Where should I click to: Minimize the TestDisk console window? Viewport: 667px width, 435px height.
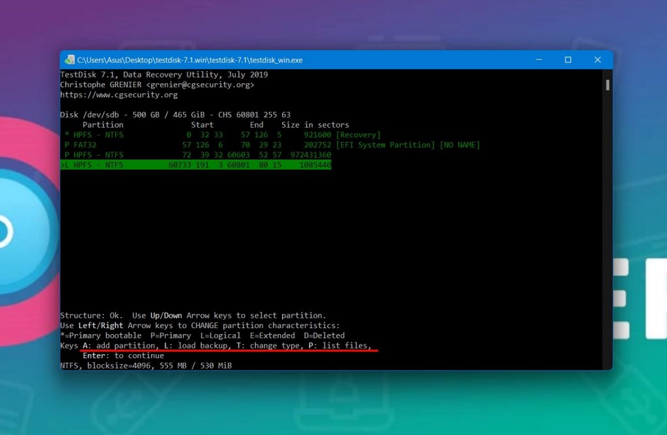(x=539, y=59)
